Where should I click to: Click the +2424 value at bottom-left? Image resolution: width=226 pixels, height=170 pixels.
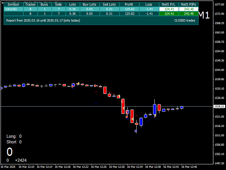(21, 160)
